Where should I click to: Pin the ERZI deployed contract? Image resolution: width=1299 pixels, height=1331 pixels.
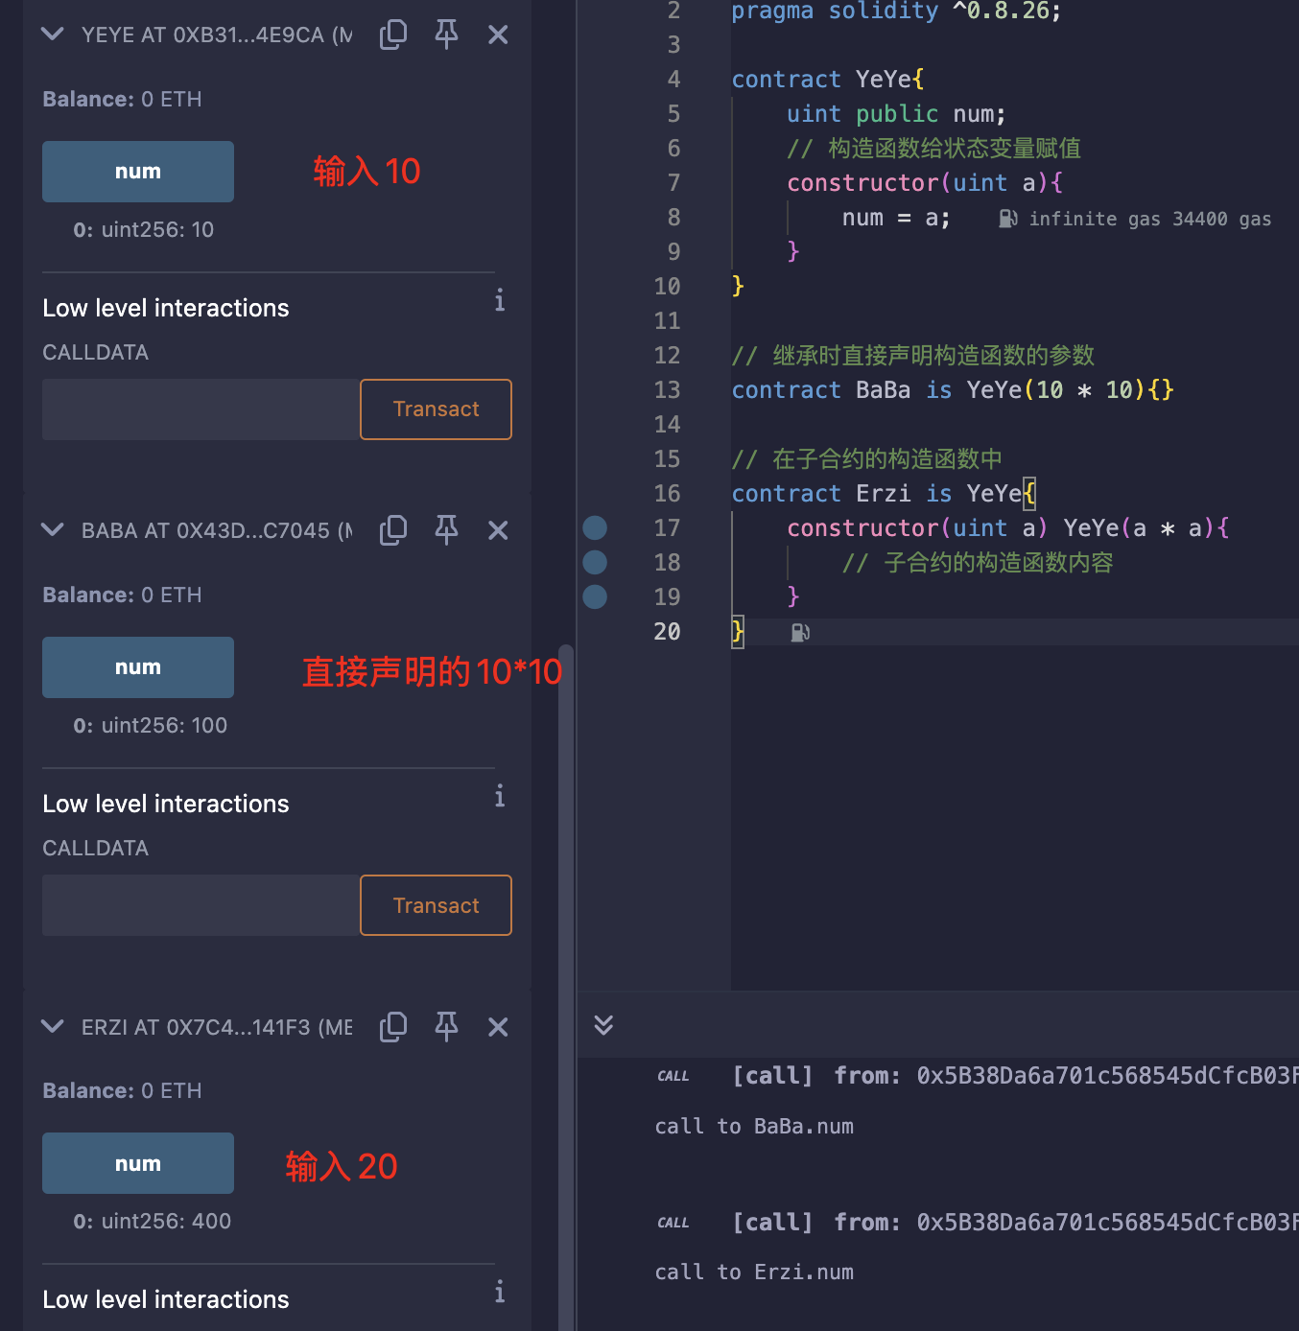446,1027
